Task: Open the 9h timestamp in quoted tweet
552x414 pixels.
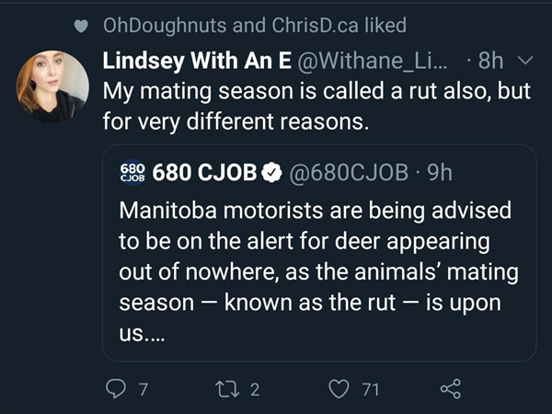Action: 435,172
